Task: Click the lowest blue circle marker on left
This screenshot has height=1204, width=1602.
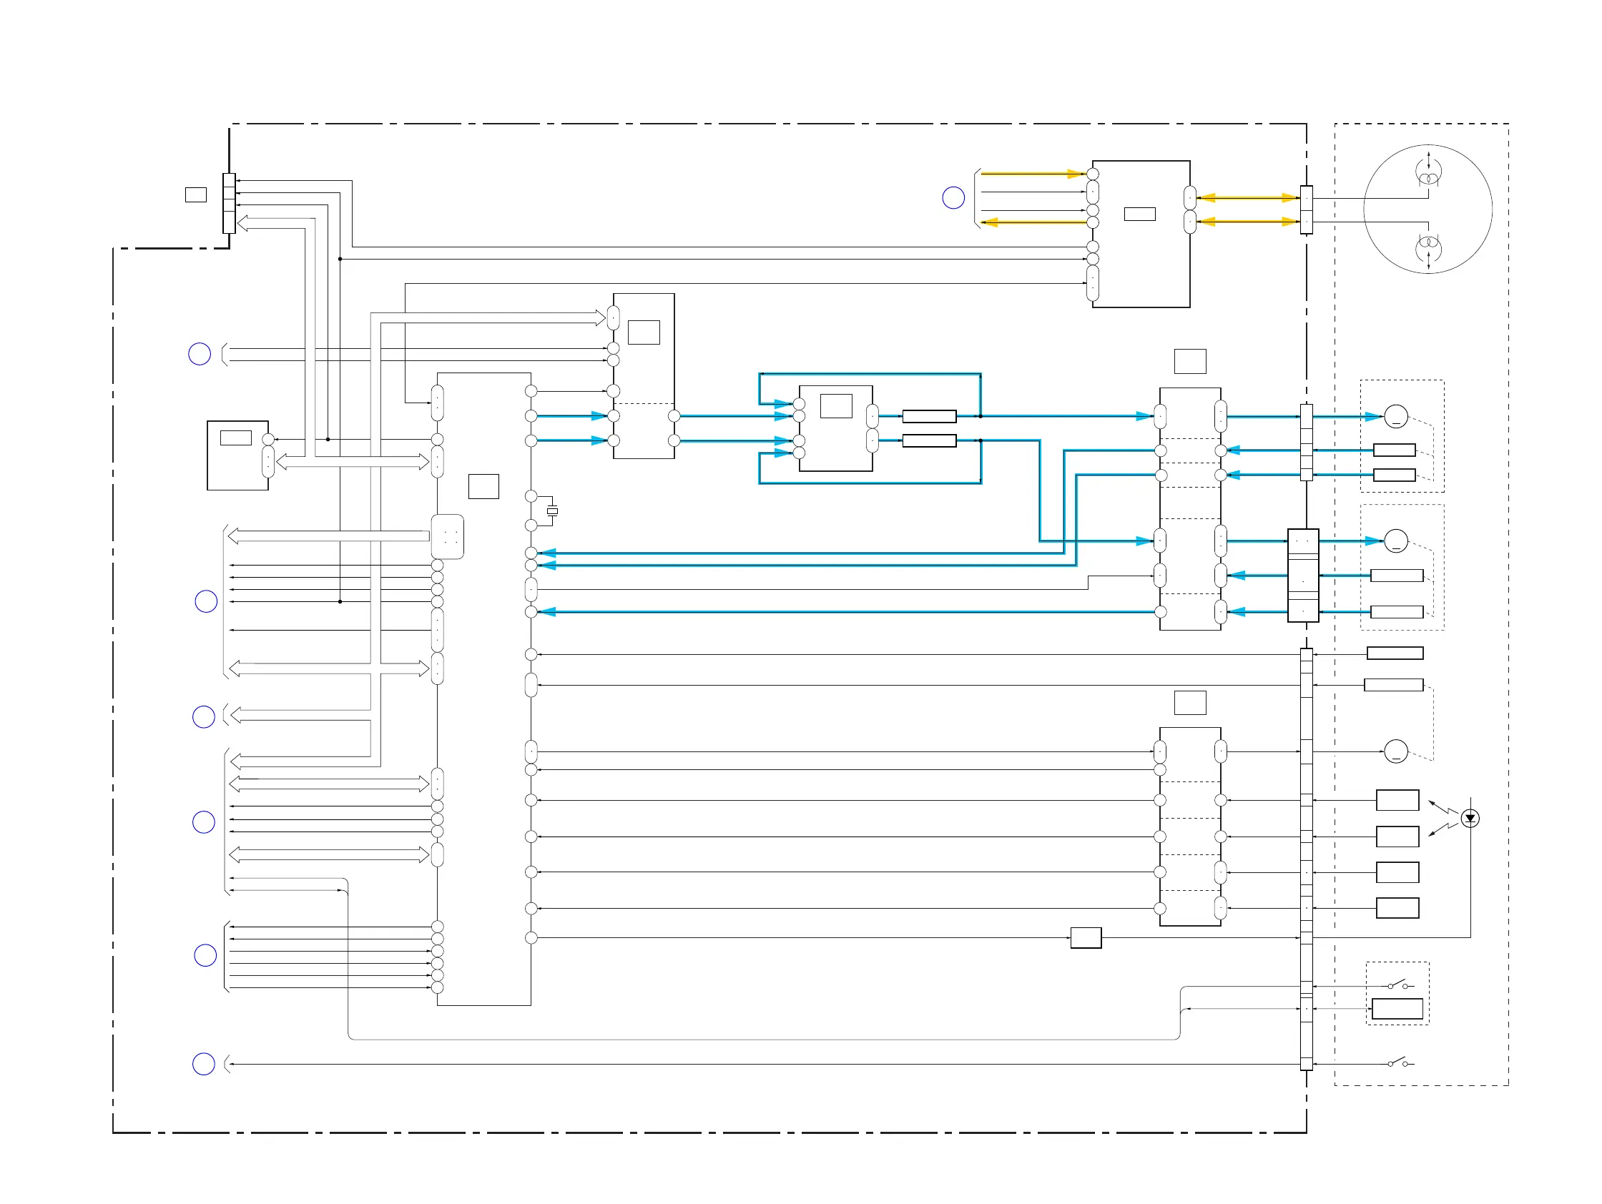Action: [204, 1064]
